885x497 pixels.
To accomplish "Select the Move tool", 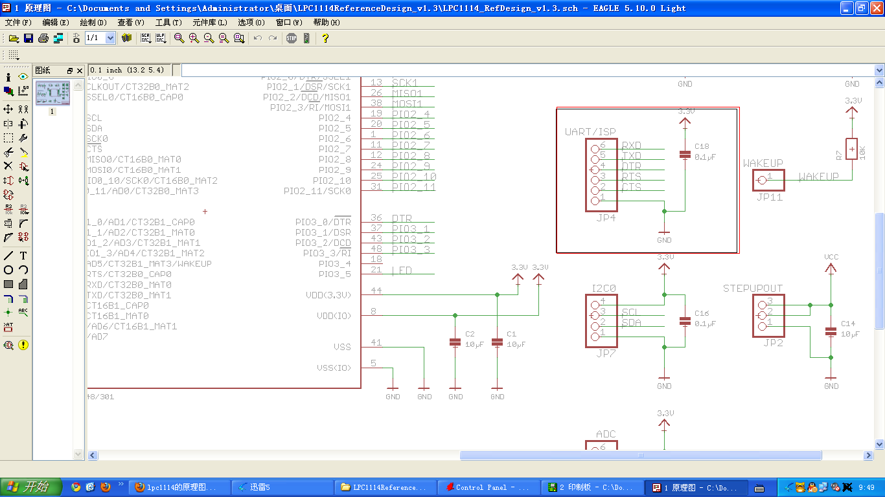I will coord(8,109).
